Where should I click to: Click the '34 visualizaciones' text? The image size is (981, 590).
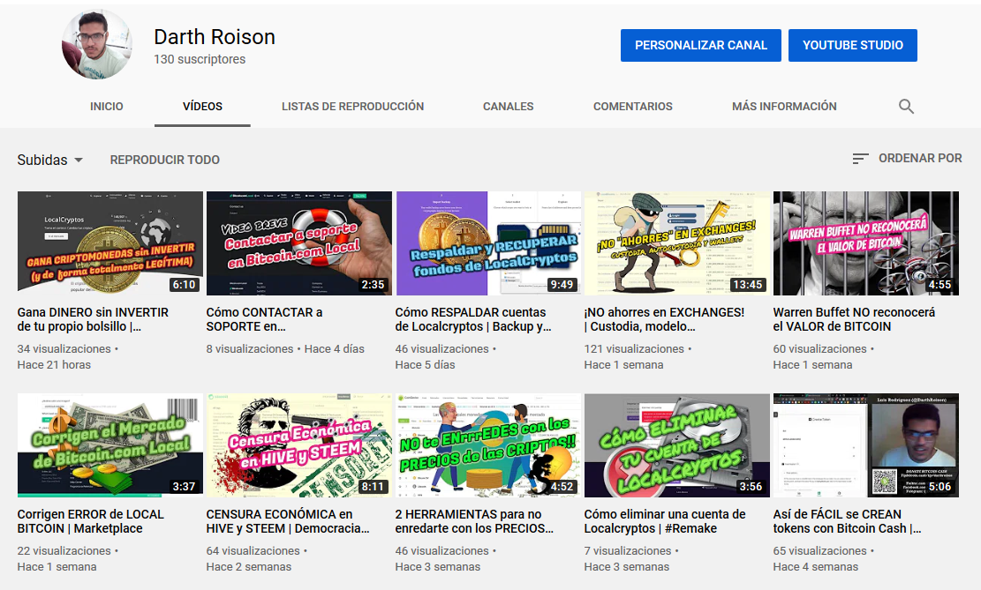click(64, 348)
